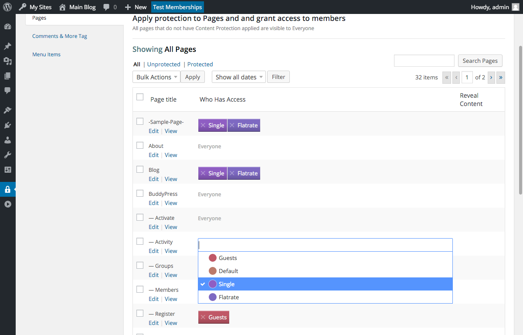Remove the Guests tag from Register page
The image size is (523, 335).
(203, 317)
